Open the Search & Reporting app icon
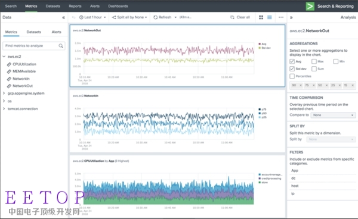This screenshot has width=358, height=219. click(310, 6)
